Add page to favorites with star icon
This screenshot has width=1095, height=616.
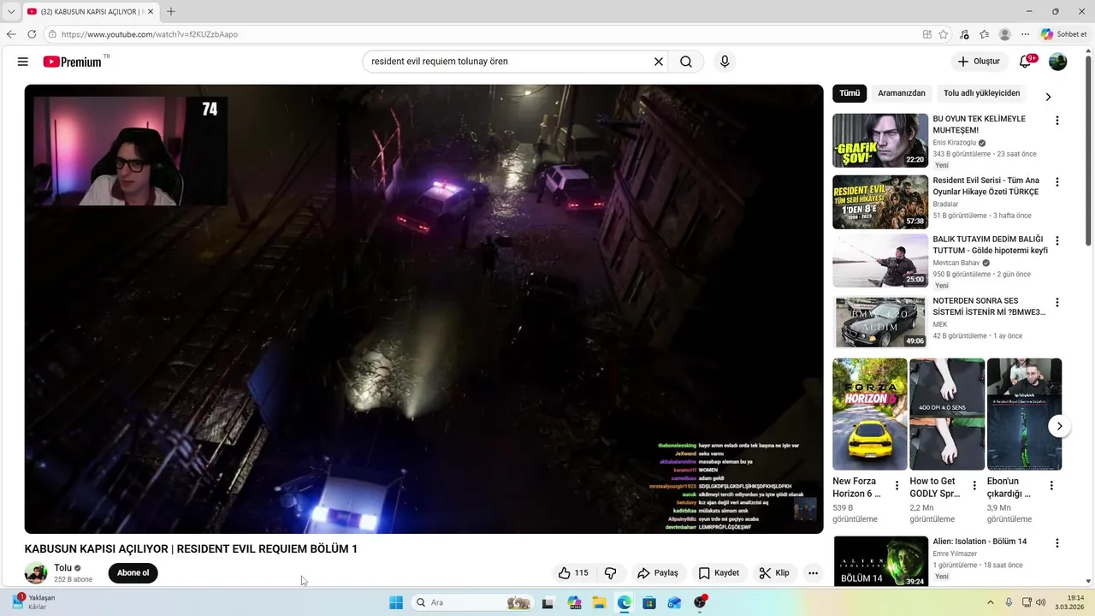pos(944,34)
